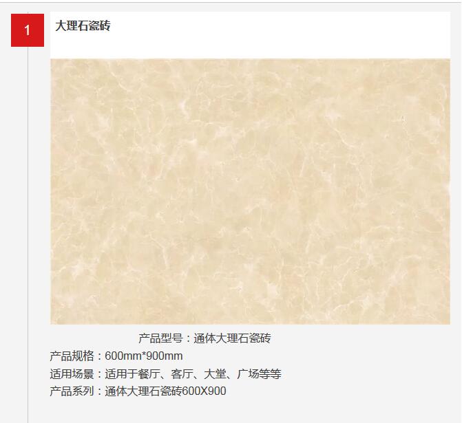Select the line 适用场景：适用于餐厅、客厅、大堂、广场等等

(x=165, y=373)
